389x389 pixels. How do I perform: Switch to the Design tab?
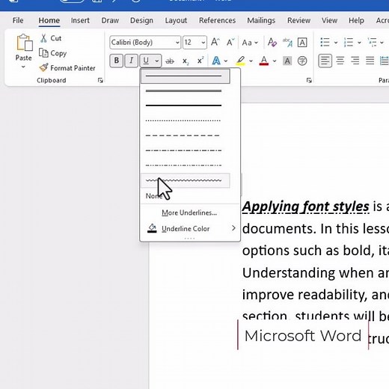pos(141,20)
